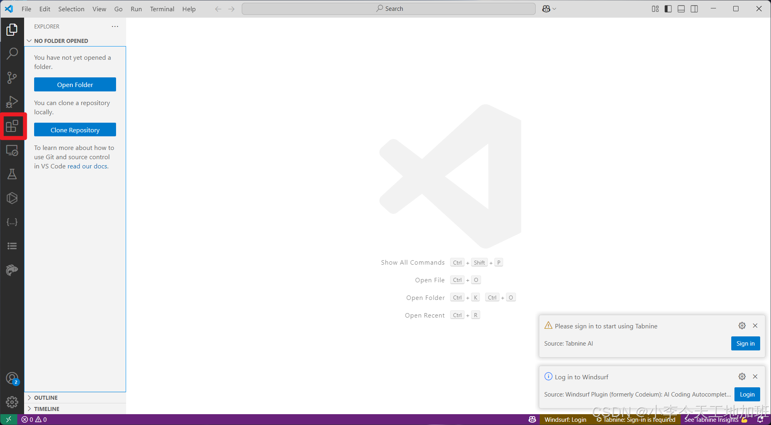Close the Log in to Windsurf notification
The height and width of the screenshot is (425, 771).
pyautogui.click(x=755, y=376)
